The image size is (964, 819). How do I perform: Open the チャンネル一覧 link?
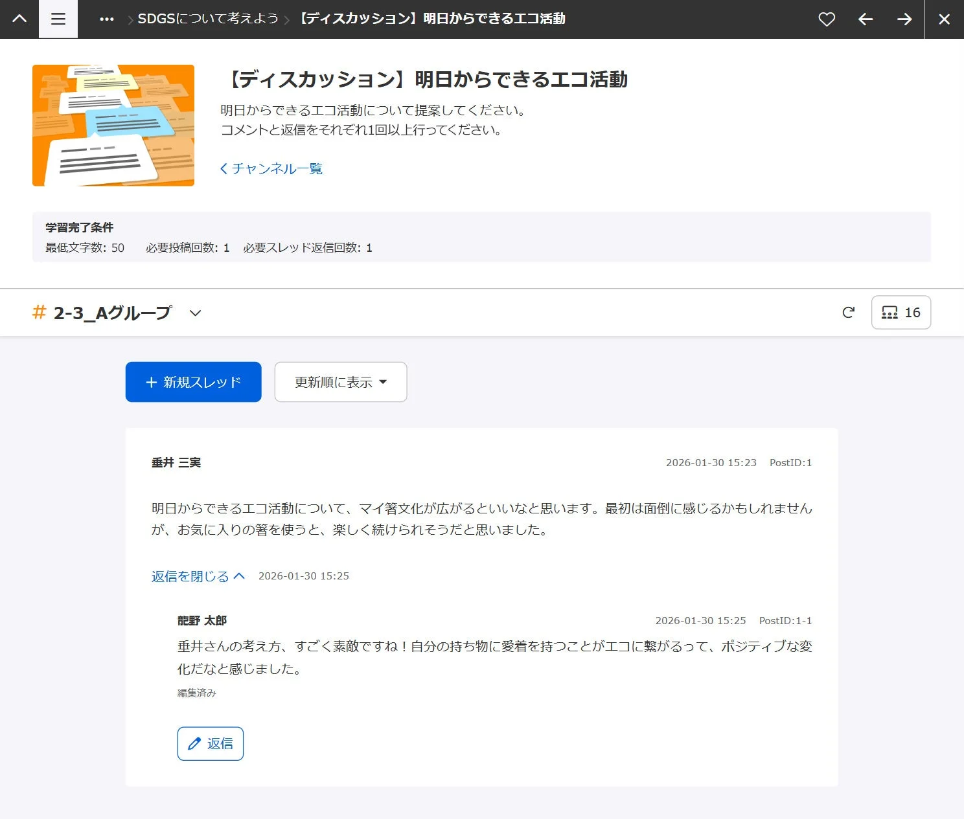tap(271, 168)
